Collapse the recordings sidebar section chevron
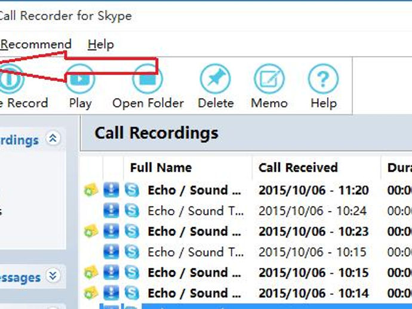This screenshot has width=412, height=309. point(53,138)
